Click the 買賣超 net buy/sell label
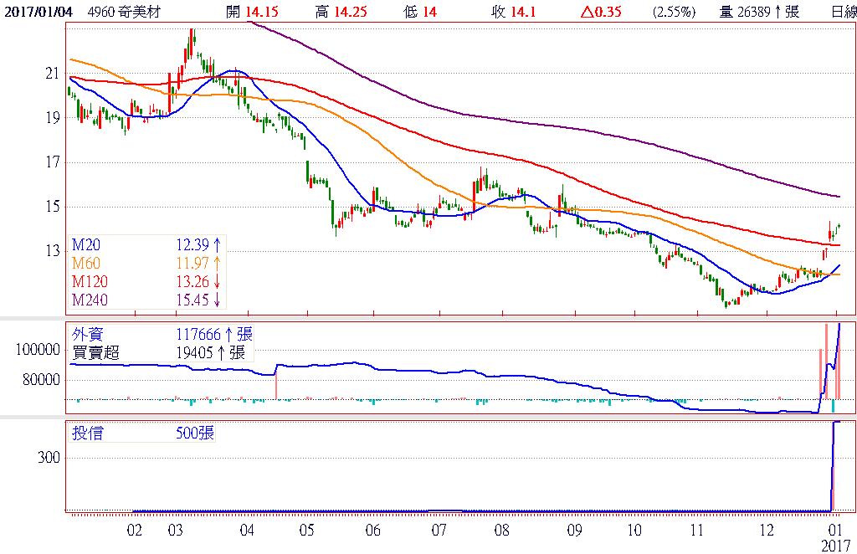The width and height of the screenshot is (857, 554). coord(95,353)
